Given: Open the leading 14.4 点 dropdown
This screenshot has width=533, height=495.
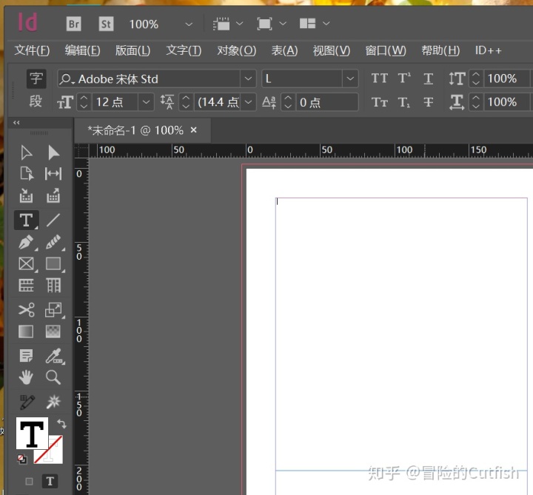Looking at the screenshot, I should (x=249, y=102).
